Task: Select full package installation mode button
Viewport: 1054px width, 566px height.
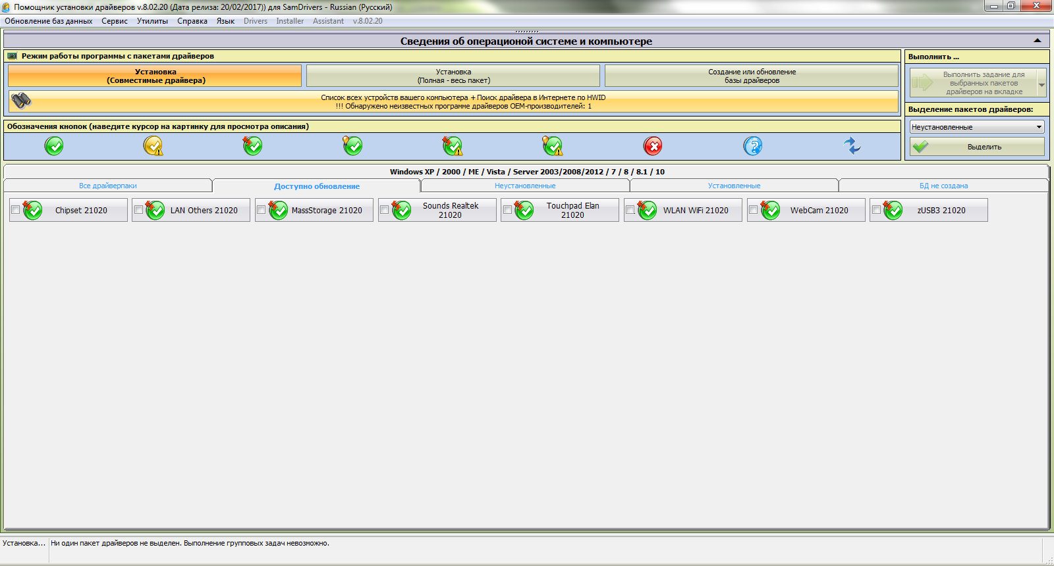Action: [x=453, y=76]
